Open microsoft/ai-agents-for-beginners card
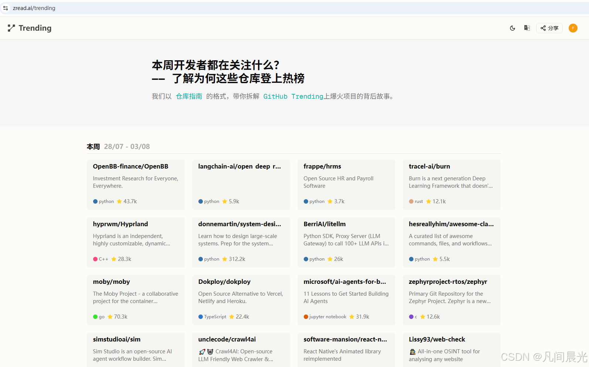589x367 pixels. (346, 300)
